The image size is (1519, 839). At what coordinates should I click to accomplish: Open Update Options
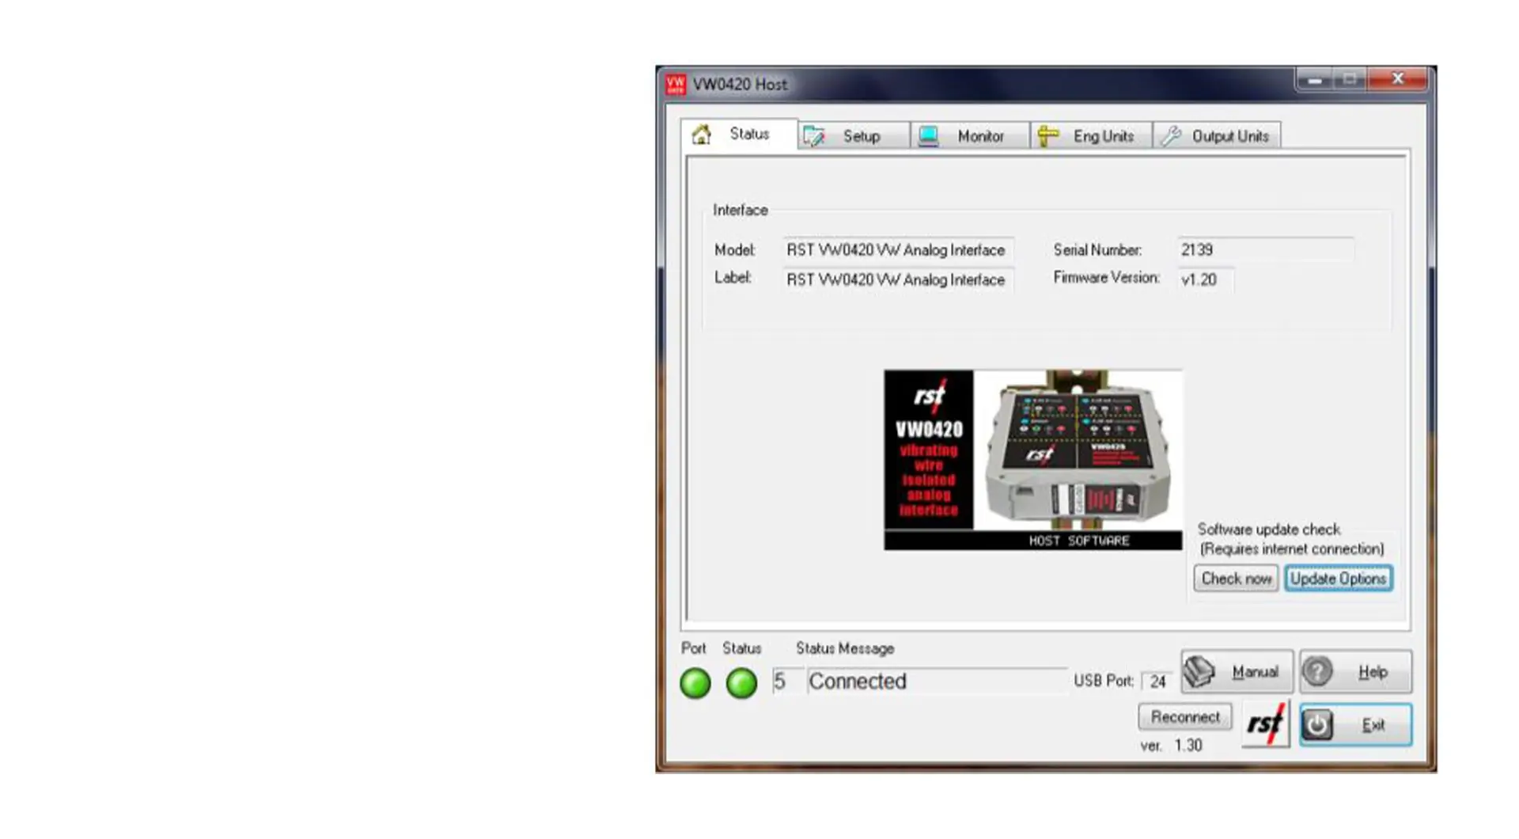(1338, 579)
